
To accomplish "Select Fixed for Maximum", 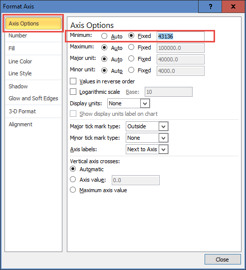I will [x=131, y=47].
